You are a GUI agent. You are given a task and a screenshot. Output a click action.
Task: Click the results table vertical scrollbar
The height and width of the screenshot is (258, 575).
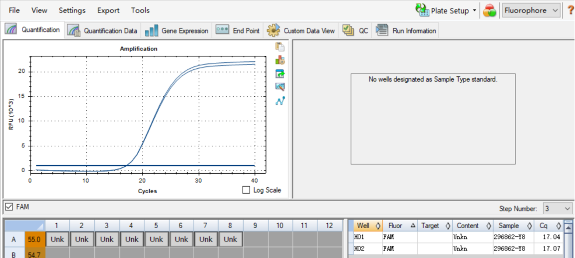coord(568,239)
